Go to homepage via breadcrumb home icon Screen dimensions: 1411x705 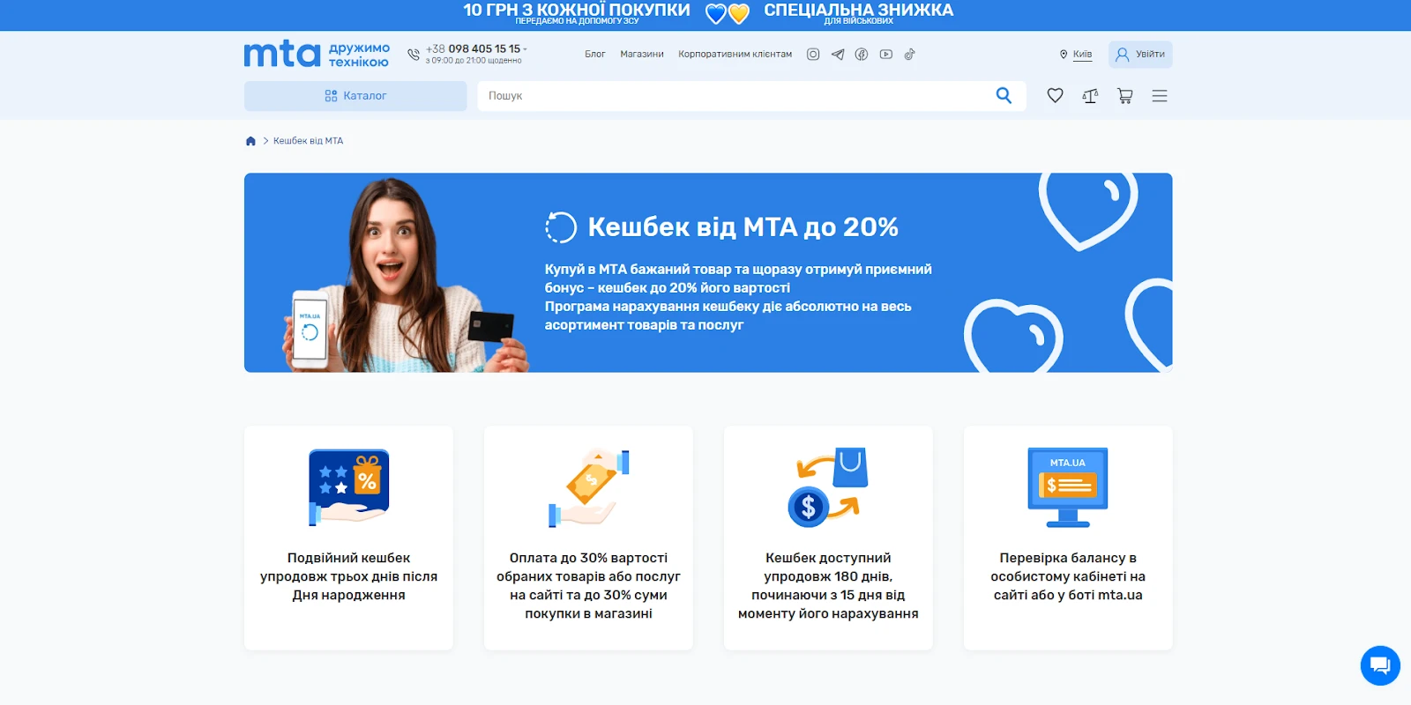click(x=250, y=141)
